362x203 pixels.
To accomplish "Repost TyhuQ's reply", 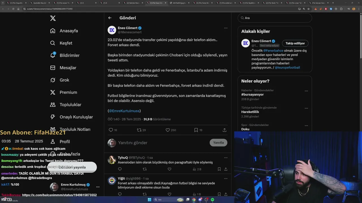I will click(145, 169).
